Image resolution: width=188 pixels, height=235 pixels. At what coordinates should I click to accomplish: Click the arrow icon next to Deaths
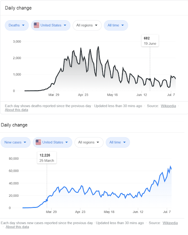(x=23, y=25)
